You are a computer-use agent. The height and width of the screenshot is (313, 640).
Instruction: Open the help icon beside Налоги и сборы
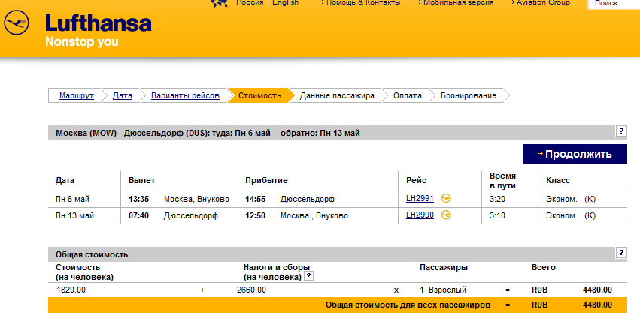coord(309,276)
